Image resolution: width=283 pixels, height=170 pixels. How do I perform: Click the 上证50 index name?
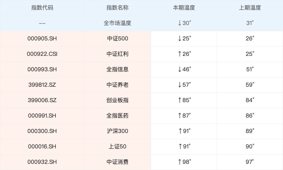pyautogui.click(x=117, y=147)
